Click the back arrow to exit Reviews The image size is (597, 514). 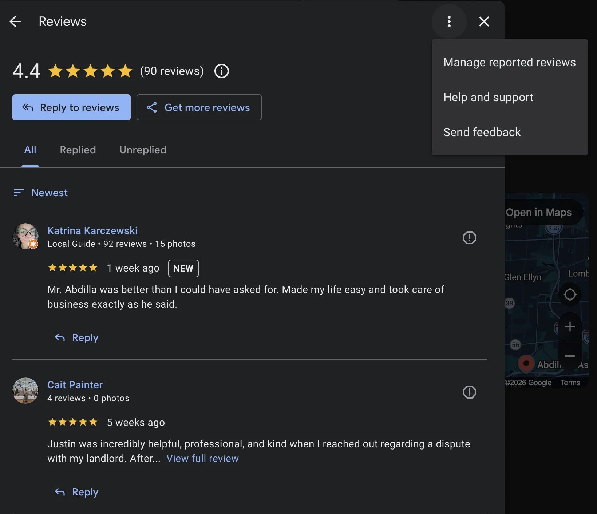(15, 21)
